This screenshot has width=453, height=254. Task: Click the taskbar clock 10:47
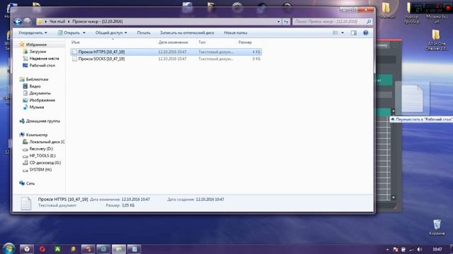click(437, 249)
